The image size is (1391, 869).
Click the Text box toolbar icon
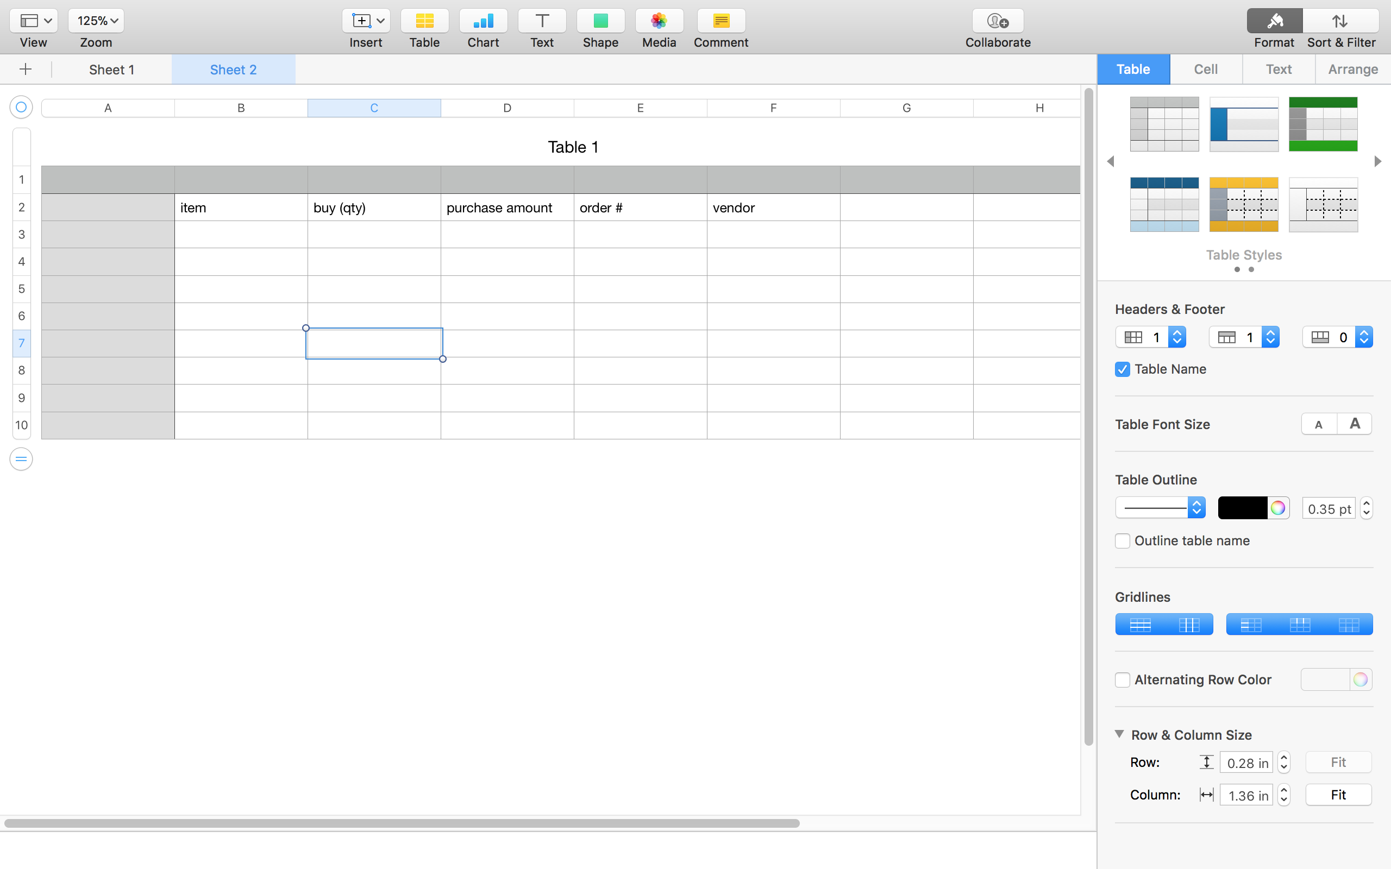coord(541,21)
